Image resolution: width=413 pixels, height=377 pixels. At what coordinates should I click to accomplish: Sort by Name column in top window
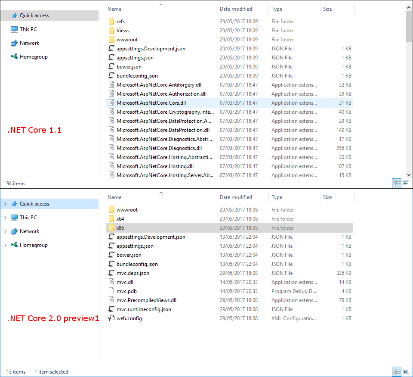114,9
